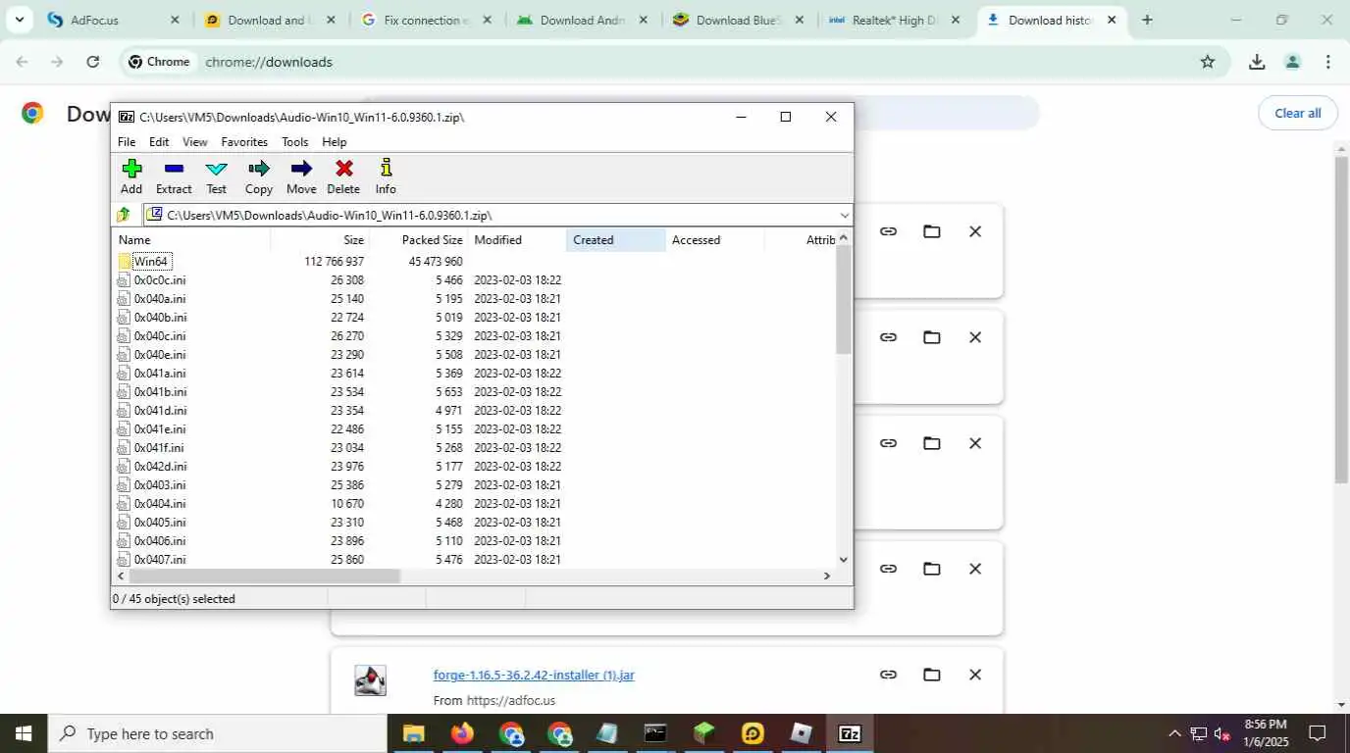Open the Chrome three-dot menu
Screen dimensions: 1350x753
click(x=1328, y=62)
